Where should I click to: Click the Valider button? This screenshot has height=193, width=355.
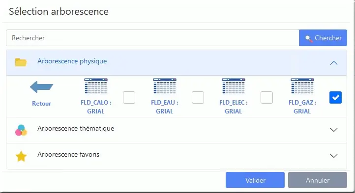255,180
